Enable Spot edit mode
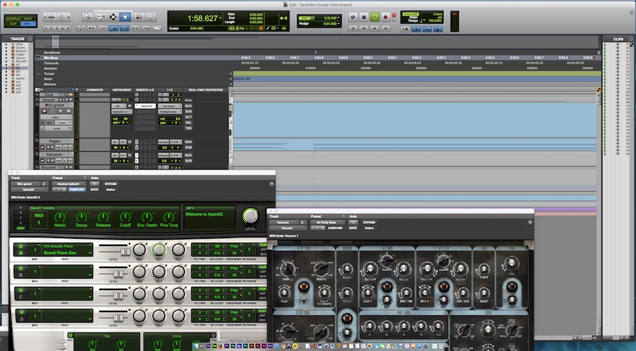This screenshot has width=636, height=351. (28, 19)
